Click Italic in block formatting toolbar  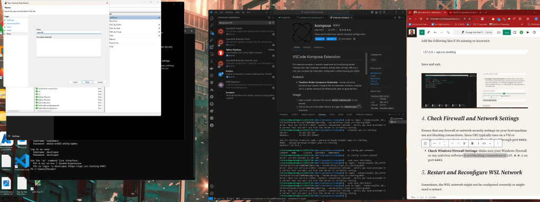(x=478, y=144)
